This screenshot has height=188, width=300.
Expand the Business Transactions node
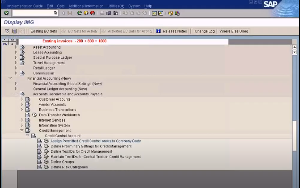21,110
